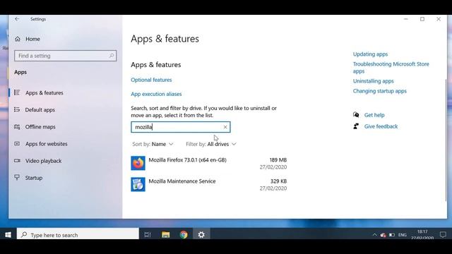Click the Give feedback person icon
The width and height of the screenshot is (452, 254).
tap(356, 126)
